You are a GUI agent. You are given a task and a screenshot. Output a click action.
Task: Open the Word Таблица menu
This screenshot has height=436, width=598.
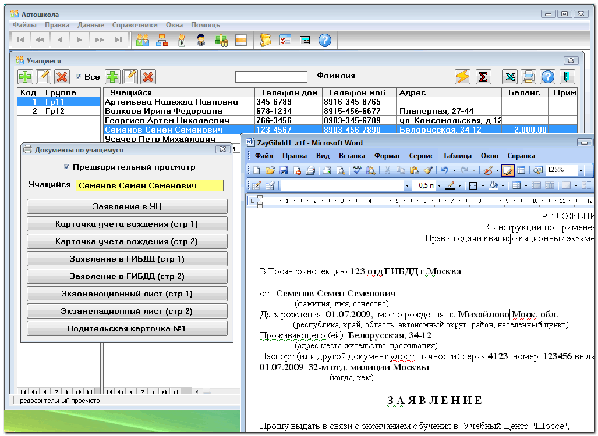tap(457, 156)
